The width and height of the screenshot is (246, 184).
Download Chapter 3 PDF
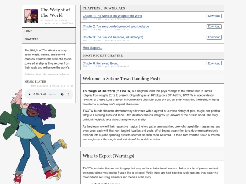(214, 37)
